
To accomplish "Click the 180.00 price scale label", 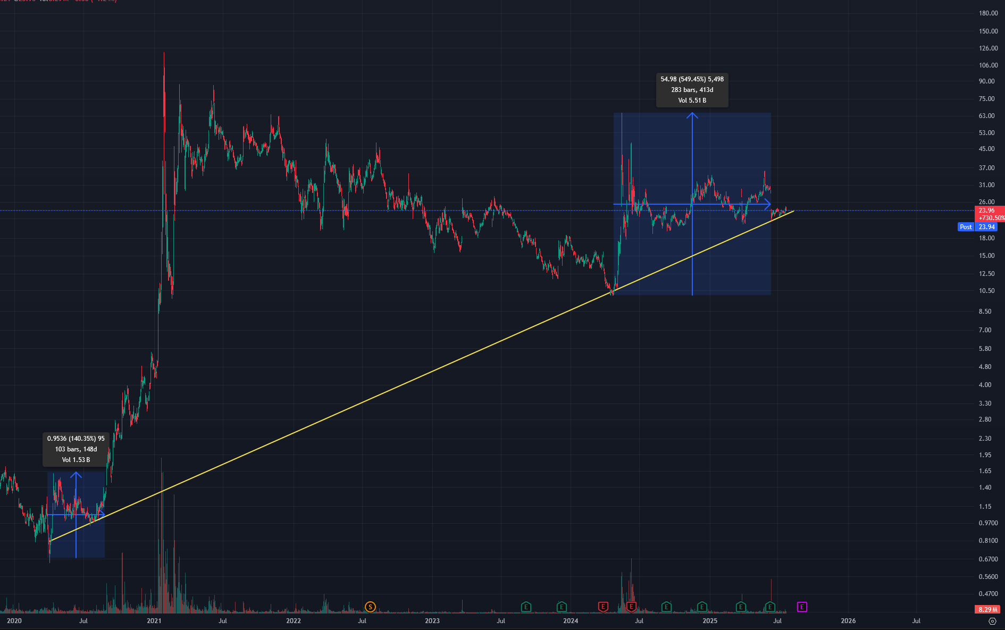I will click(x=988, y=13).
